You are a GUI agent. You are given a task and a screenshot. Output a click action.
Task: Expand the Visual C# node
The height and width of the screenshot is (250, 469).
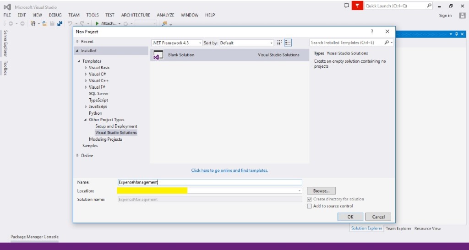click(x=86, y=74)
